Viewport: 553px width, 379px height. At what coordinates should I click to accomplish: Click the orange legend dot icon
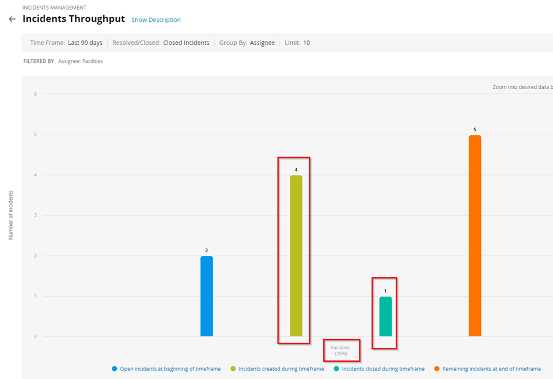pyautogui.click(x=437, y=369)
